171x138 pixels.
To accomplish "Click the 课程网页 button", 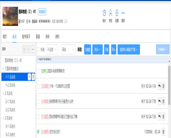I will click(x=42, y=12).
